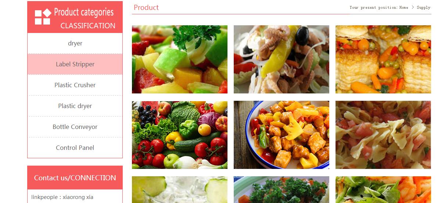
Task: Click the Contact us/CONNECTION header
Action: [75, 178]
